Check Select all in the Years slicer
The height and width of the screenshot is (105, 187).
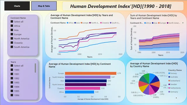pos(12,65)
